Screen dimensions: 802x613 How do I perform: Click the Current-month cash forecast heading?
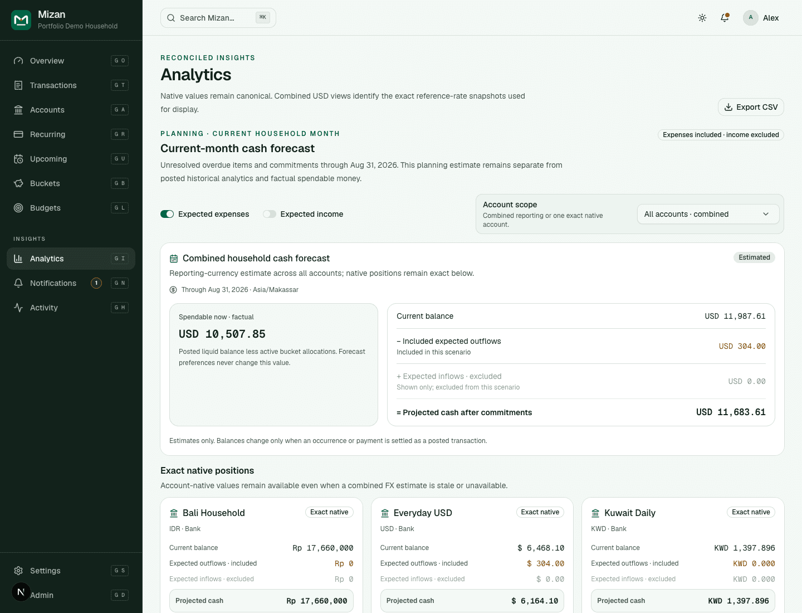point(238,148)
